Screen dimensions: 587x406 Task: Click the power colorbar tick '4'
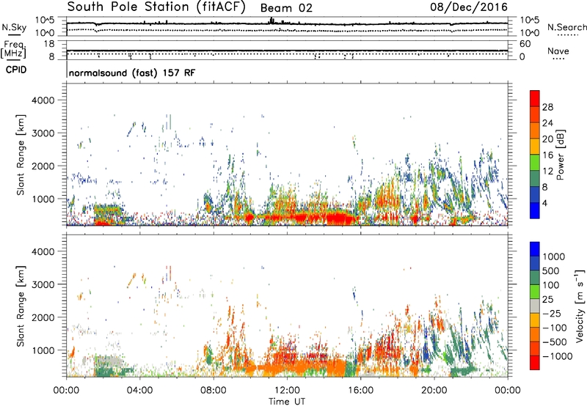[544, 203]
